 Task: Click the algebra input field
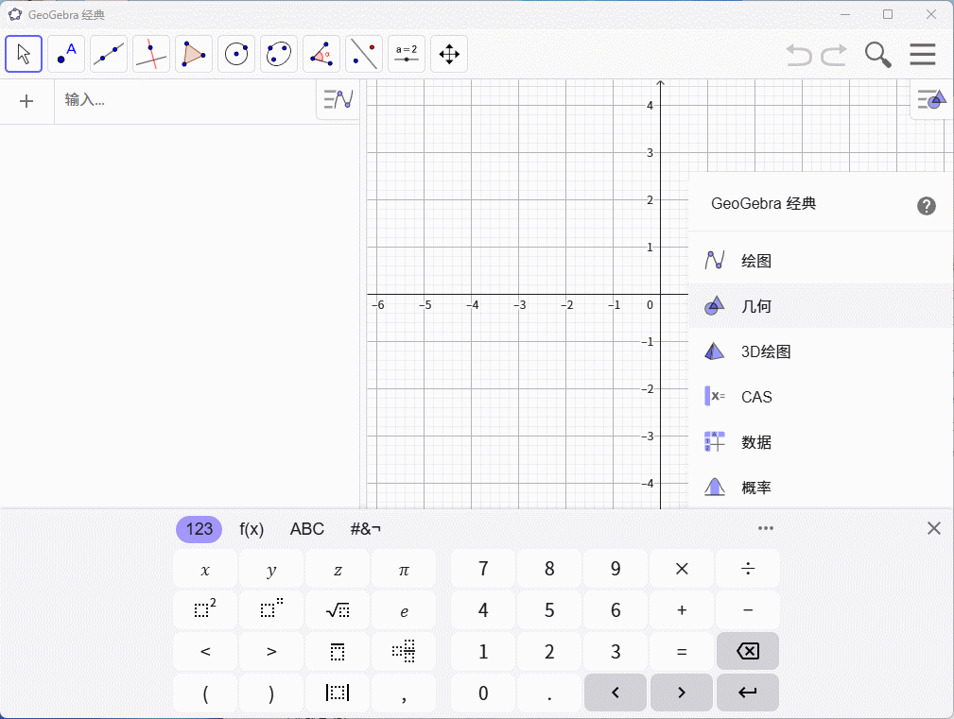tap(185, 101)
